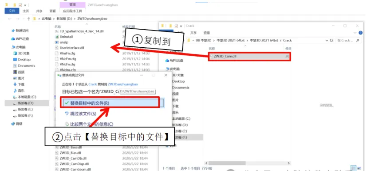The image size is (366, 171).
Task: Go up one folder level with up arrow
Action: (x=29, y=19)
